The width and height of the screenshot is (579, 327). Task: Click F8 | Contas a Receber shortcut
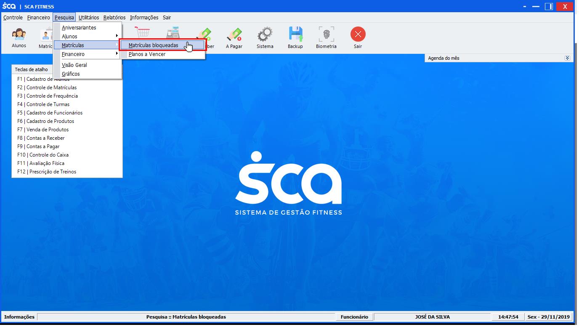click(x=41, y=138)
